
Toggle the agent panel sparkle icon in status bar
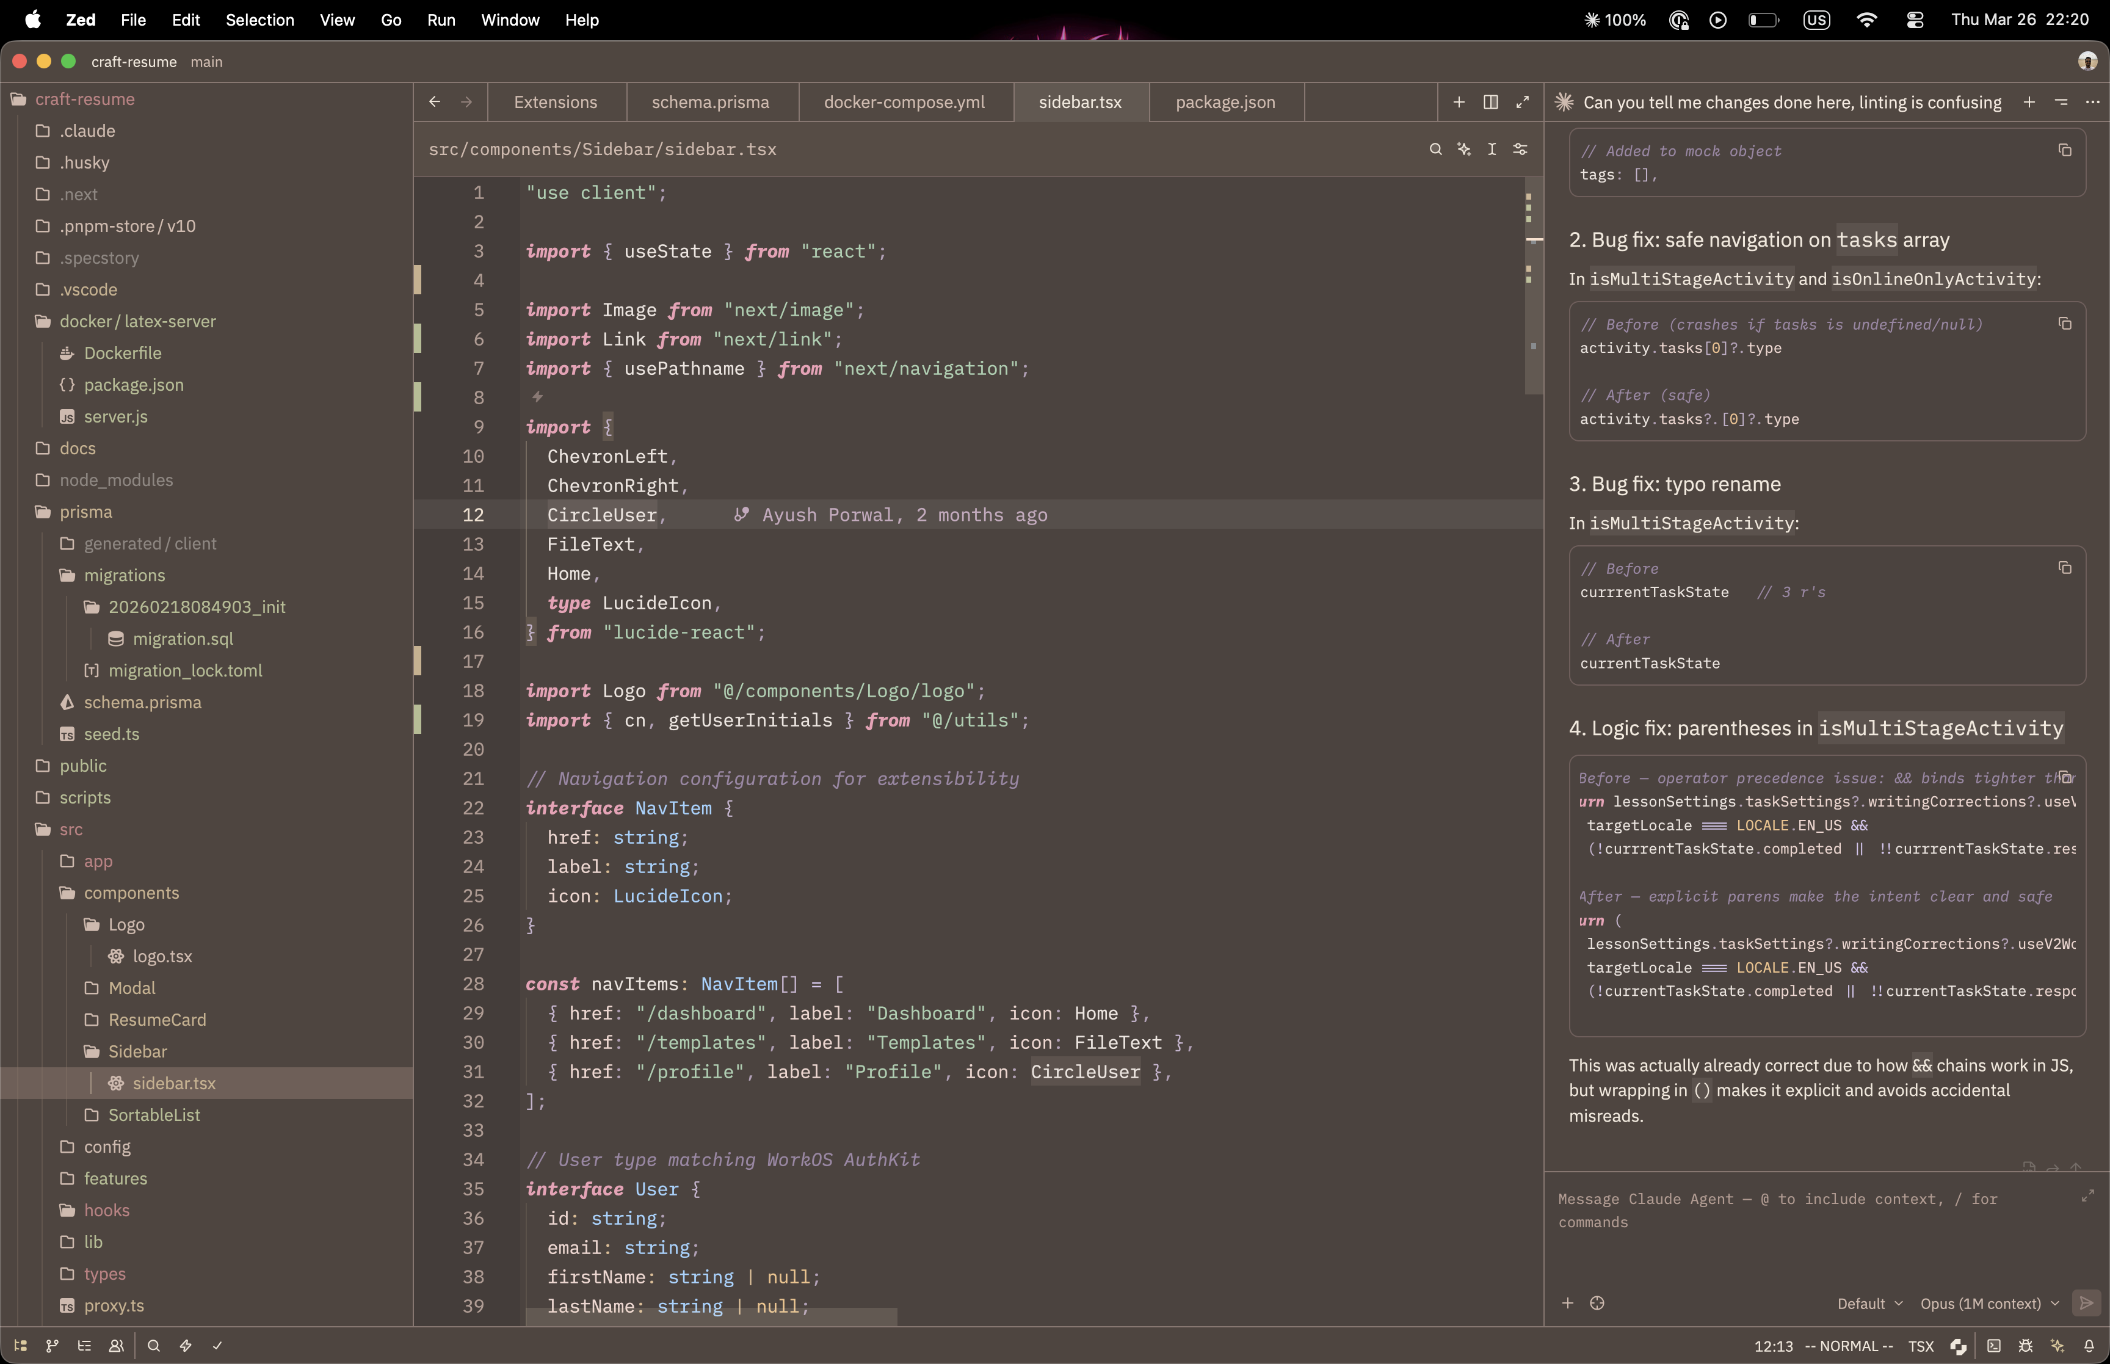[x=2057, y=1346]
